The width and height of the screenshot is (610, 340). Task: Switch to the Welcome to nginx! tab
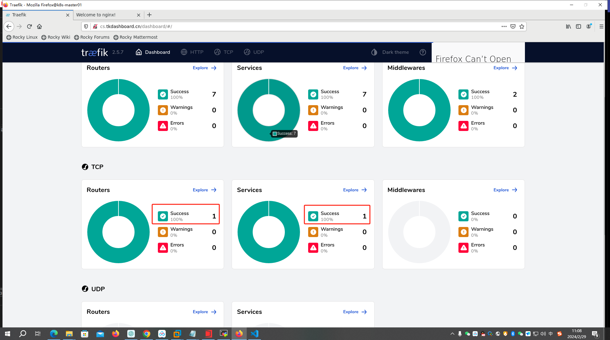click(x=108, y=15)
